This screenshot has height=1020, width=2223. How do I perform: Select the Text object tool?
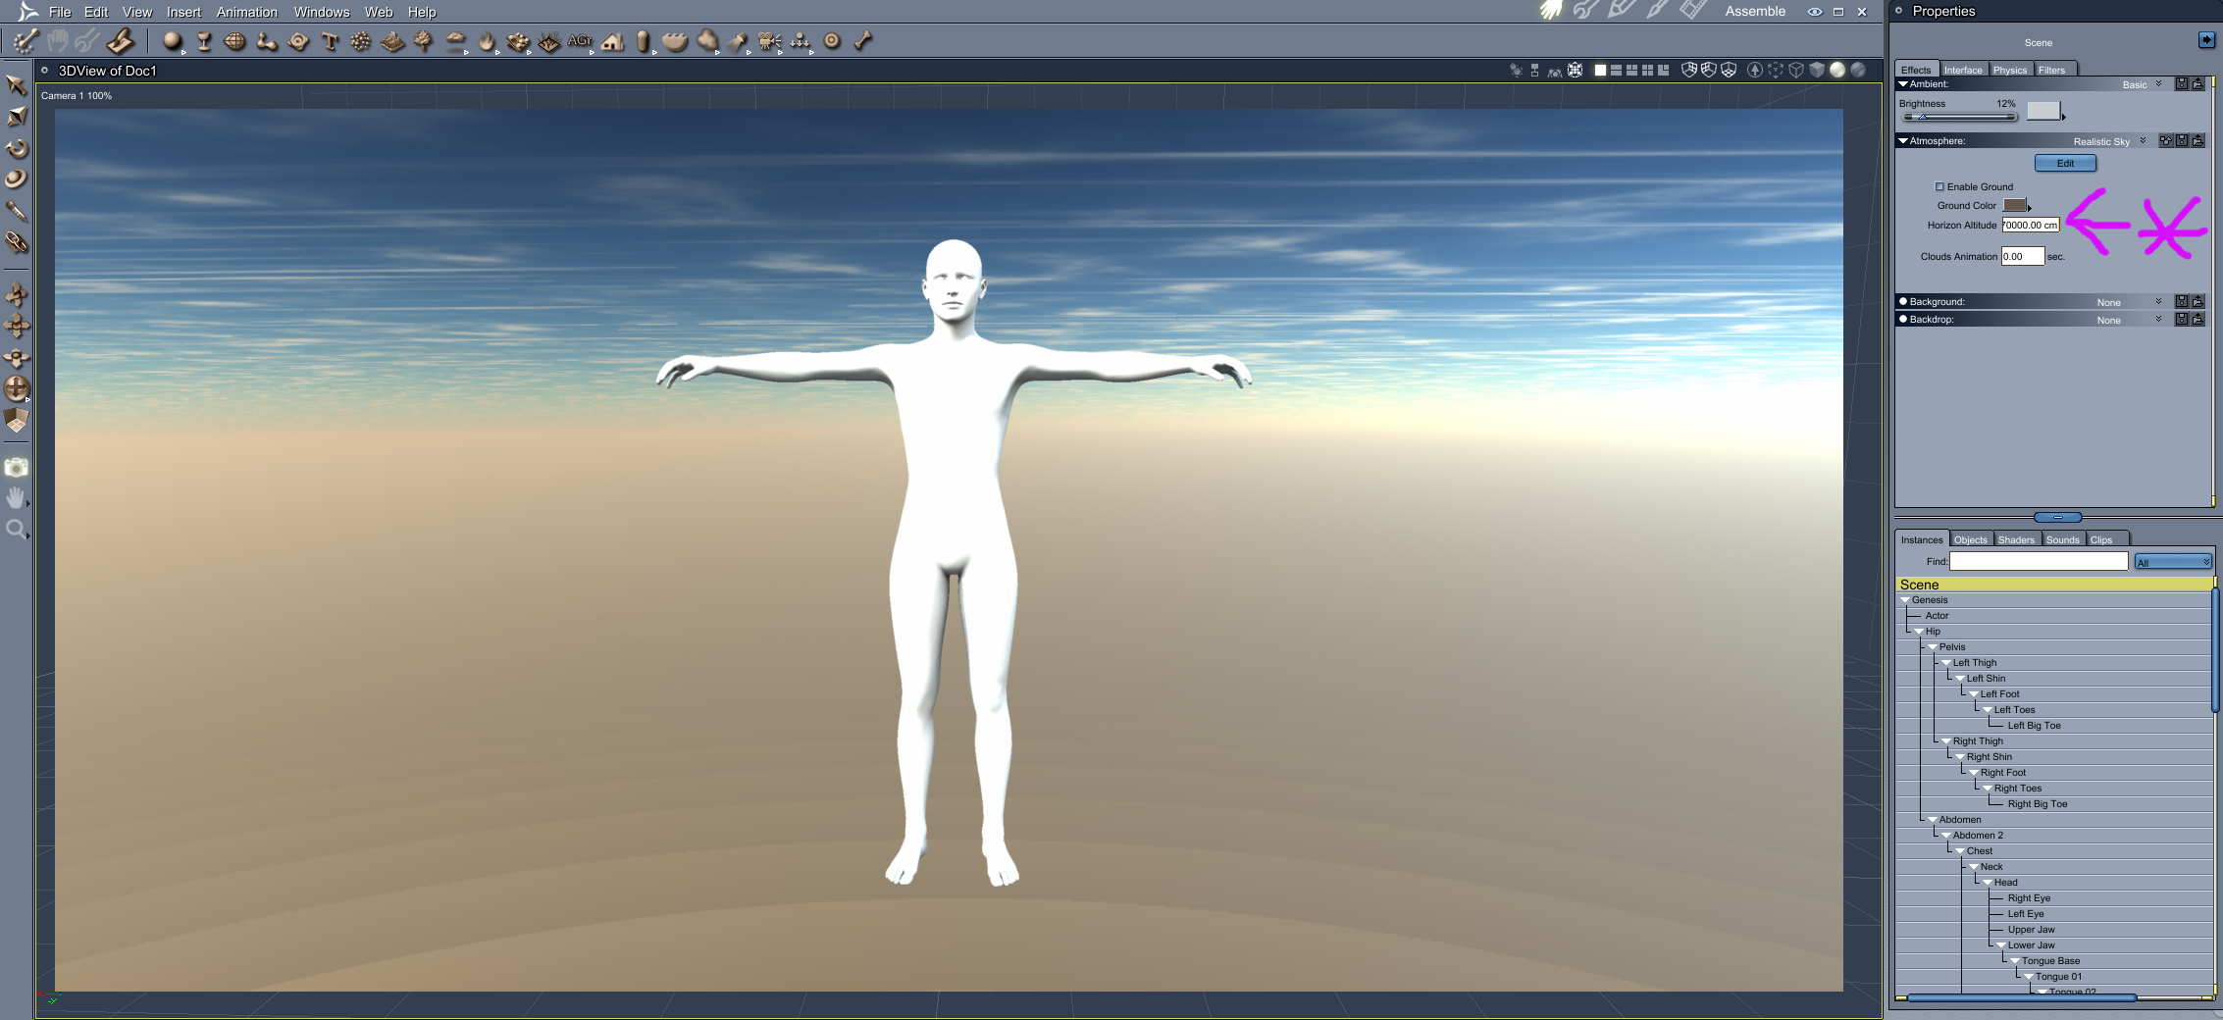coord(330,41)
